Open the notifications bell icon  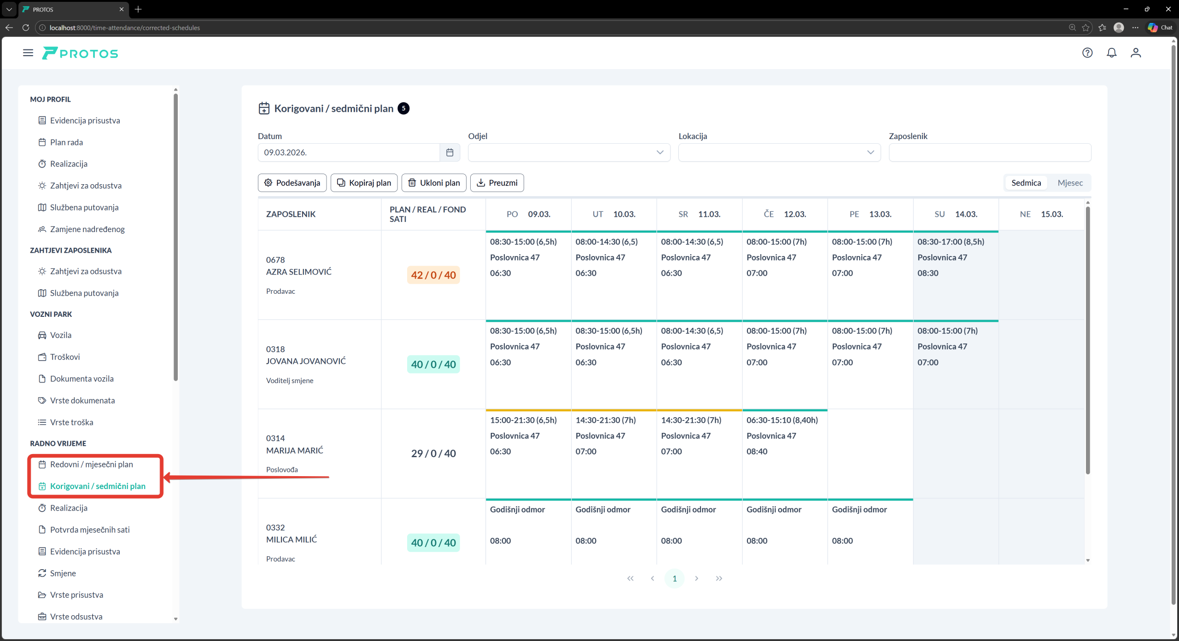click(1112, 53)
